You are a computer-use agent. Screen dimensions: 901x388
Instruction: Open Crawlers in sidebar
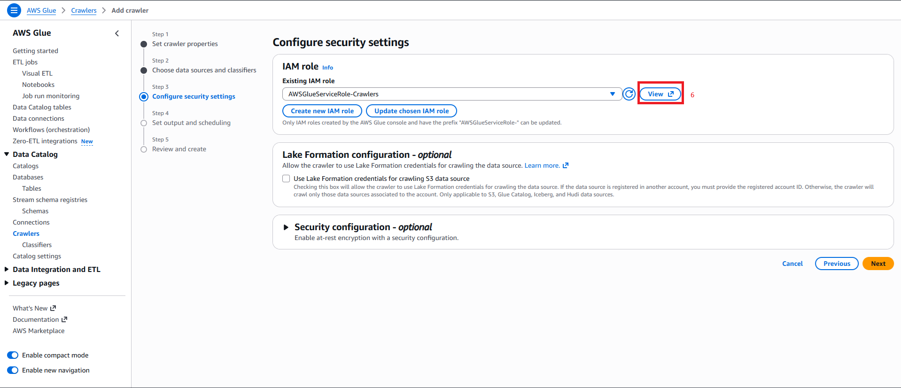26,233
